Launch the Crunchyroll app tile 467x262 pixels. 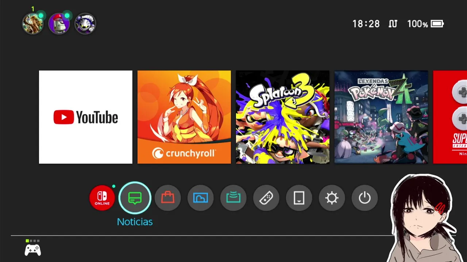click(x=184, y=117)
